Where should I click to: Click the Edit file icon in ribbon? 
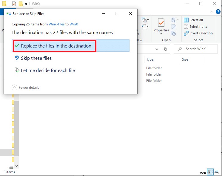(x=174, y=27)
